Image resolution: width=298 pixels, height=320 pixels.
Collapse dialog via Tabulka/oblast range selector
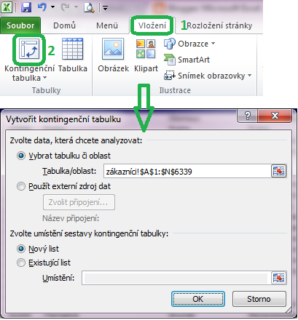click(x=279, y=171)
